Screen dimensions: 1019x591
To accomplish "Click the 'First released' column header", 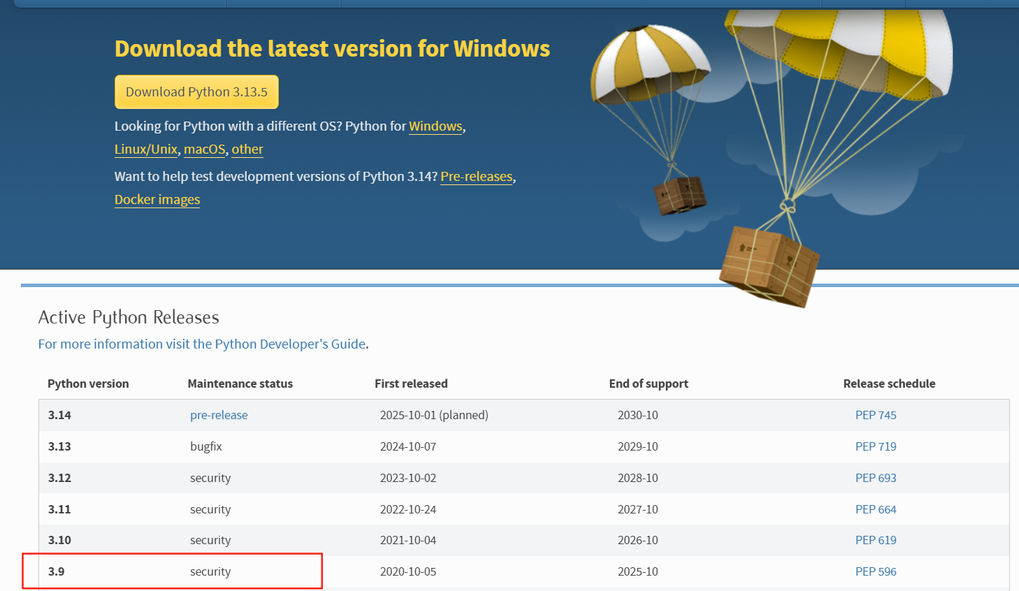I will (x=411, y=384).
